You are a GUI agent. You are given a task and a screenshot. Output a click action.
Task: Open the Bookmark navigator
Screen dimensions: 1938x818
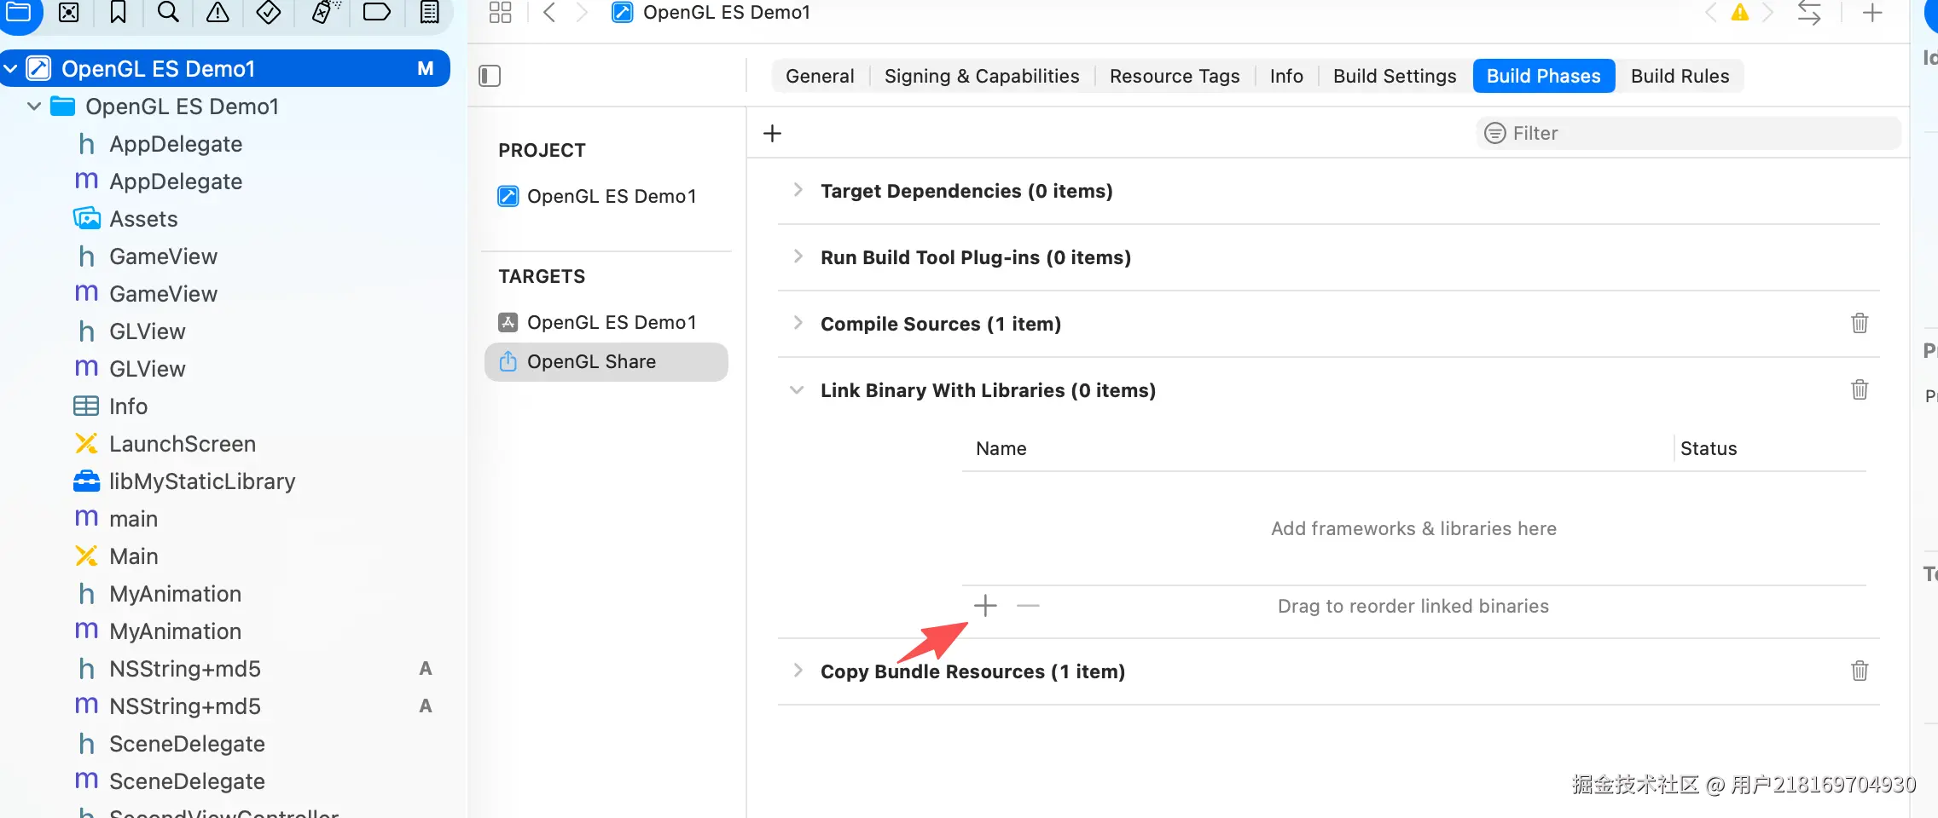[119, 12]
